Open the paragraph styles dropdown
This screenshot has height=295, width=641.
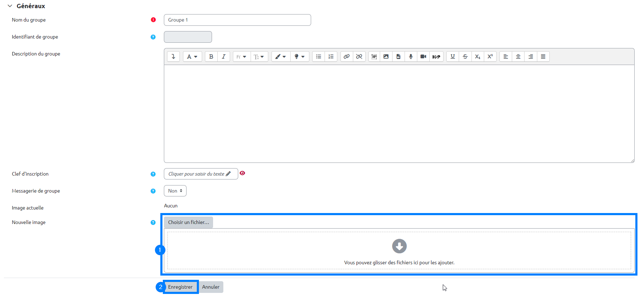[x=192, y=57]
